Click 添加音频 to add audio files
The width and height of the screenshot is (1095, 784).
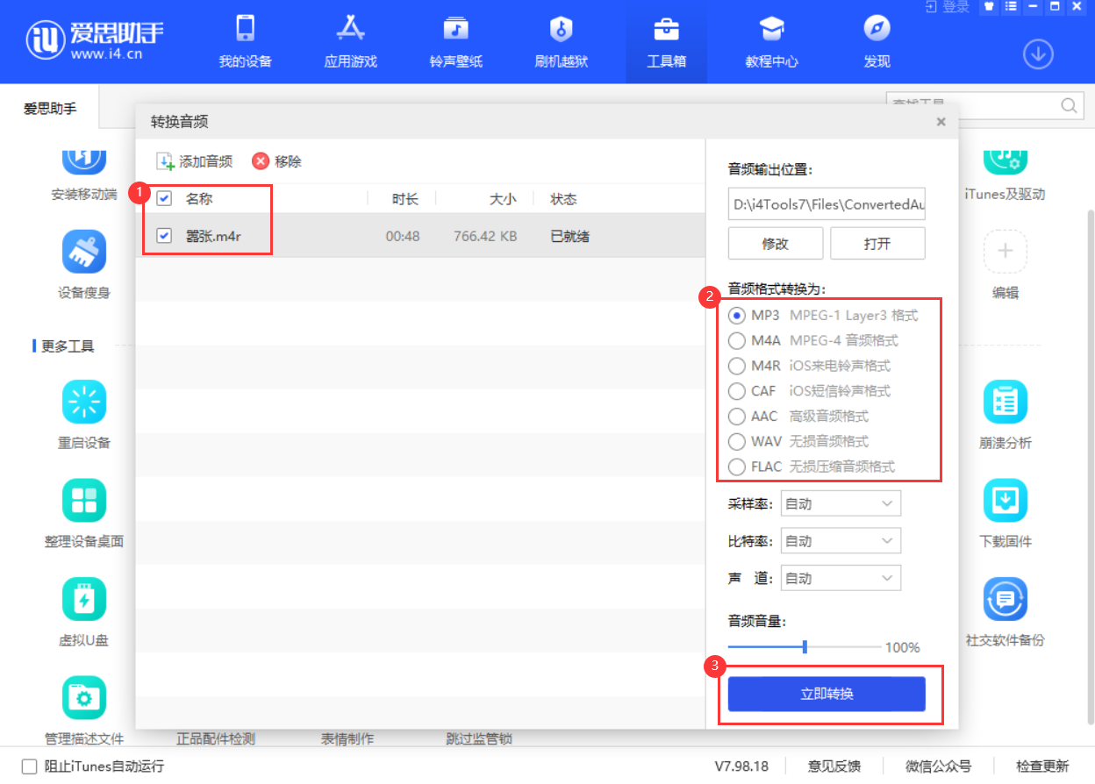[x=194, y=160]
